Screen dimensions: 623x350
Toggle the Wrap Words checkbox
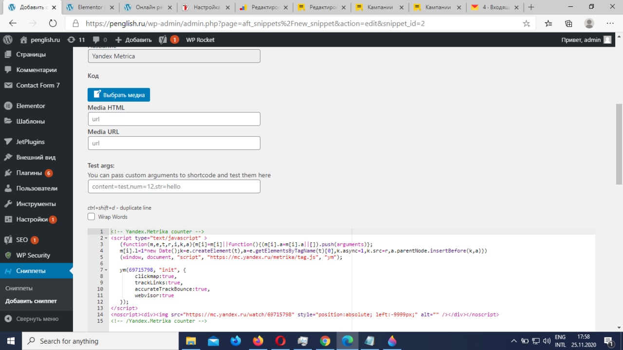pos(92,217)
